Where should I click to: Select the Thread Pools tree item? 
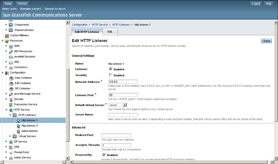coord(22,152)
